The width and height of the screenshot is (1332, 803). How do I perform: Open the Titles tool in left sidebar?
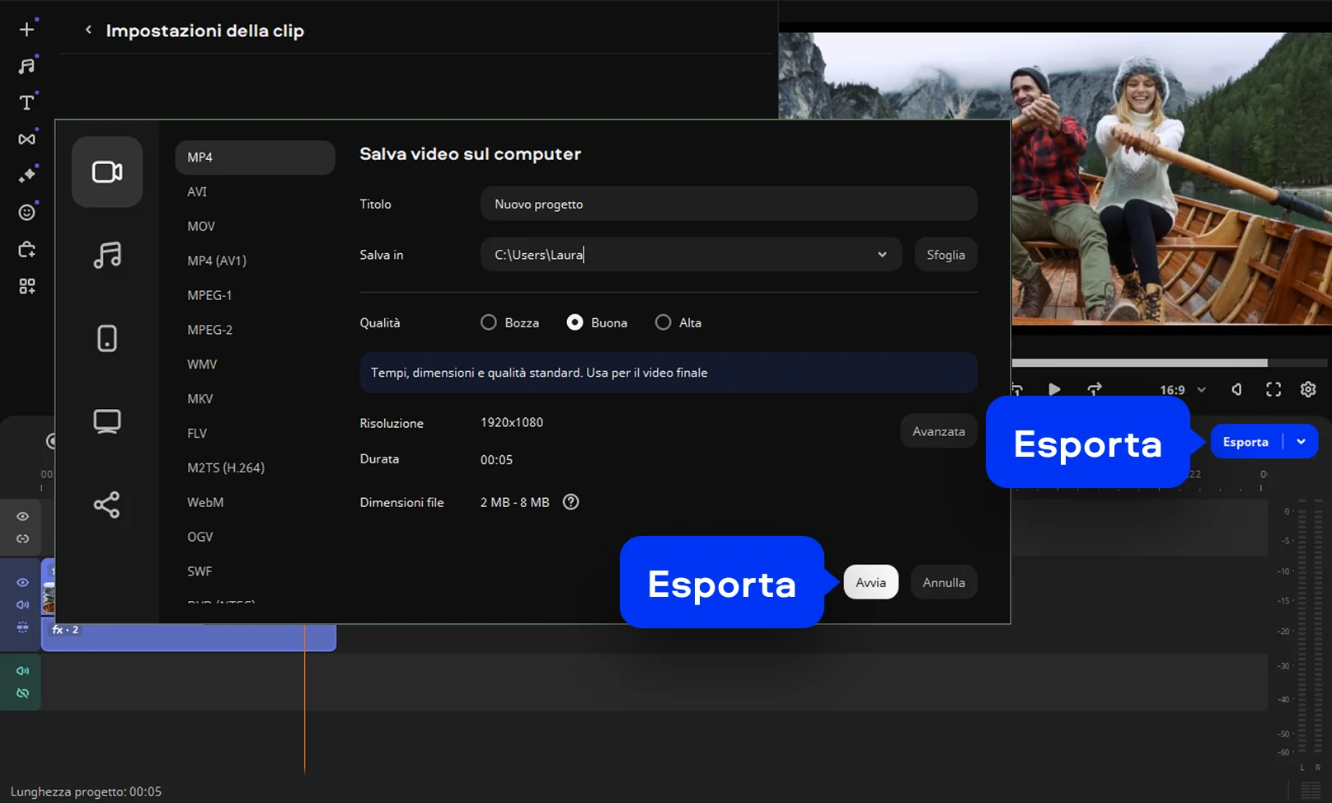click(x=26, y=103)
